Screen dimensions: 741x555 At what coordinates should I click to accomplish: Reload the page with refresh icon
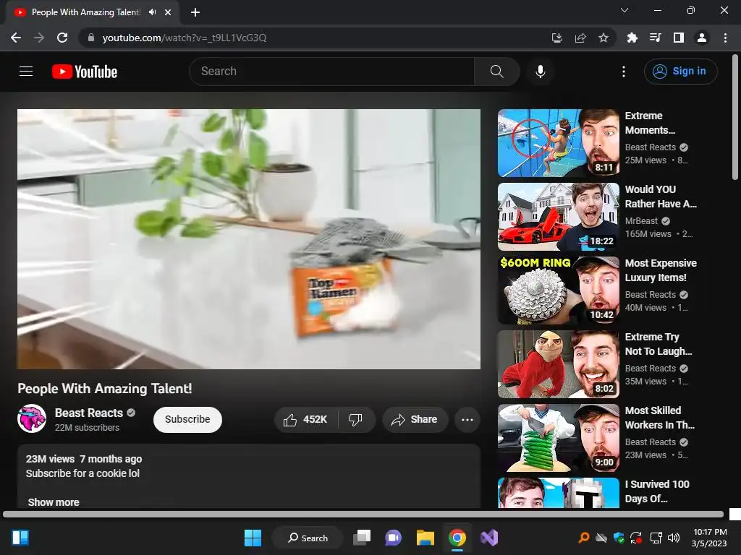point(62,38)
